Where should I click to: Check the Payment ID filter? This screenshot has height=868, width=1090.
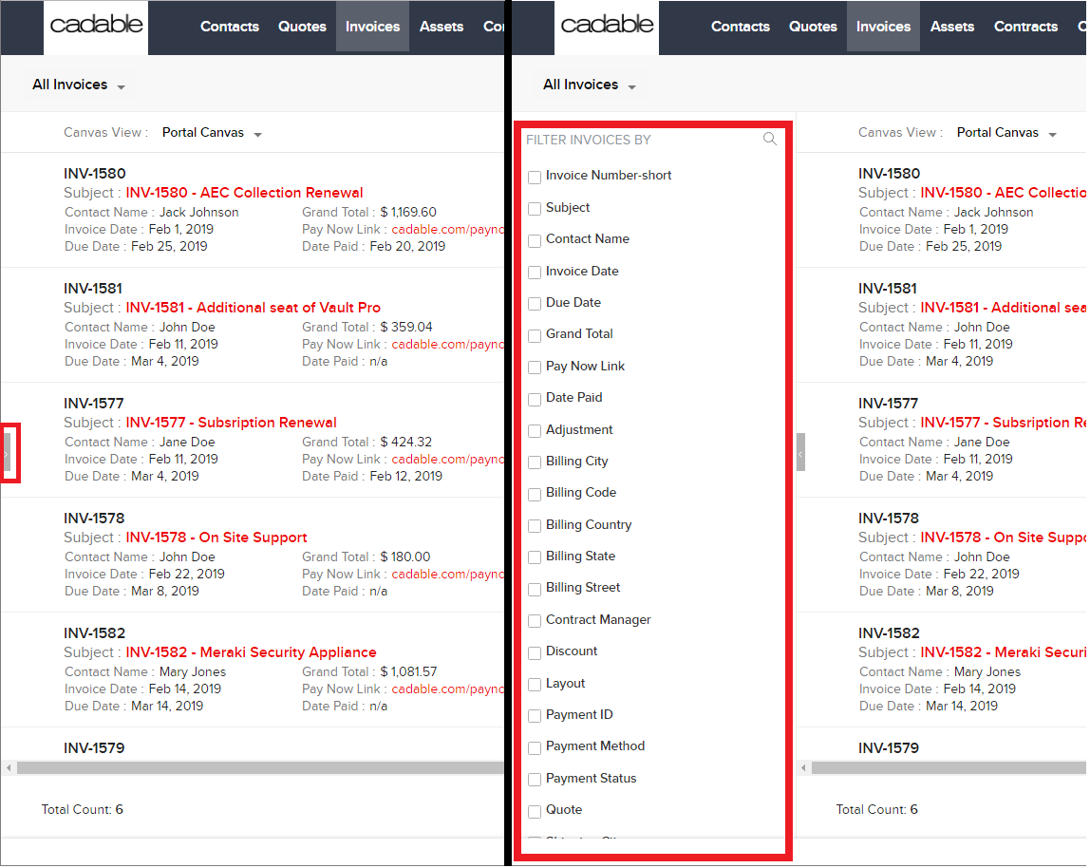[x=535, y=716]
